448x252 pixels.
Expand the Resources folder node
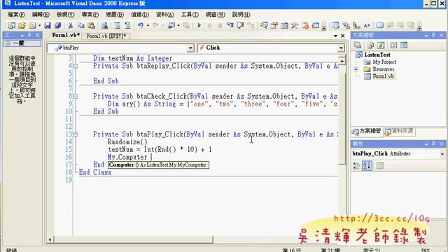356,69
